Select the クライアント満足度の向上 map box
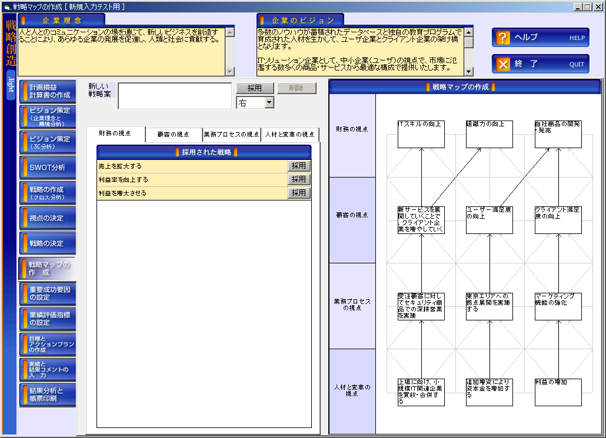 click(x=558, y=220)
